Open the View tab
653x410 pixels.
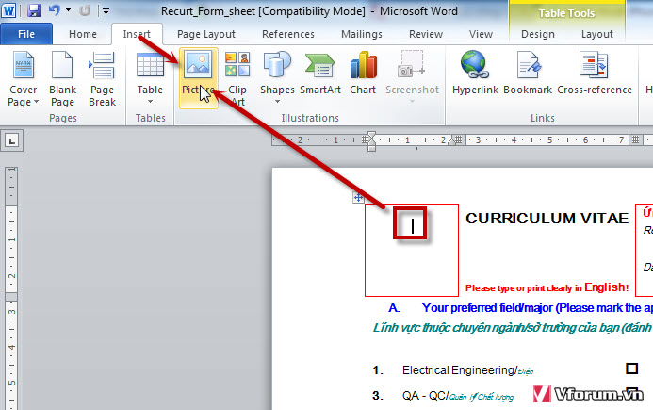coord(481,34)
